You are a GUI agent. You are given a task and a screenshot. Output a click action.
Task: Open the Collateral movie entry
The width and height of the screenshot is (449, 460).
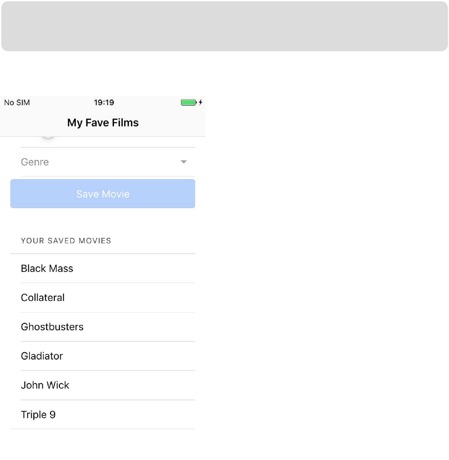103,298
